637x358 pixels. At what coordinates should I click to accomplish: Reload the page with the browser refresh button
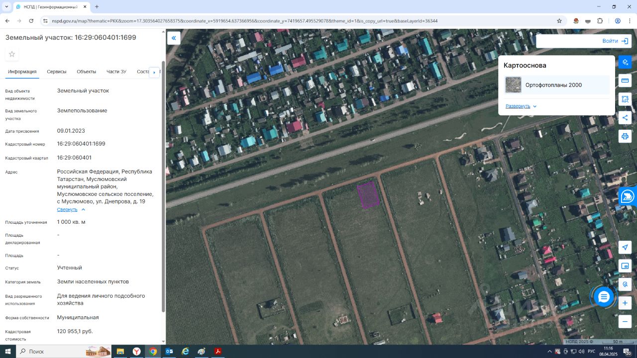[x=31, y=21]
